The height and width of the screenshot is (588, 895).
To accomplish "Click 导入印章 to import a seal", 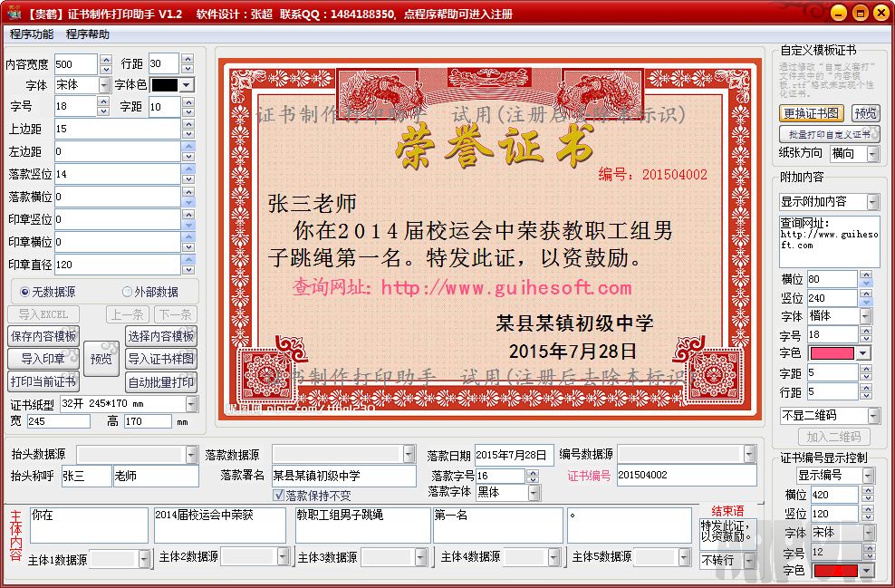I will [43, 359].
